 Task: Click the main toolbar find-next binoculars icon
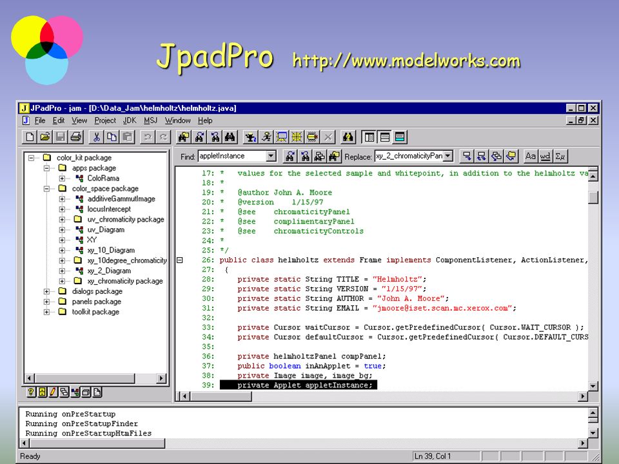[x=199, y=137]
